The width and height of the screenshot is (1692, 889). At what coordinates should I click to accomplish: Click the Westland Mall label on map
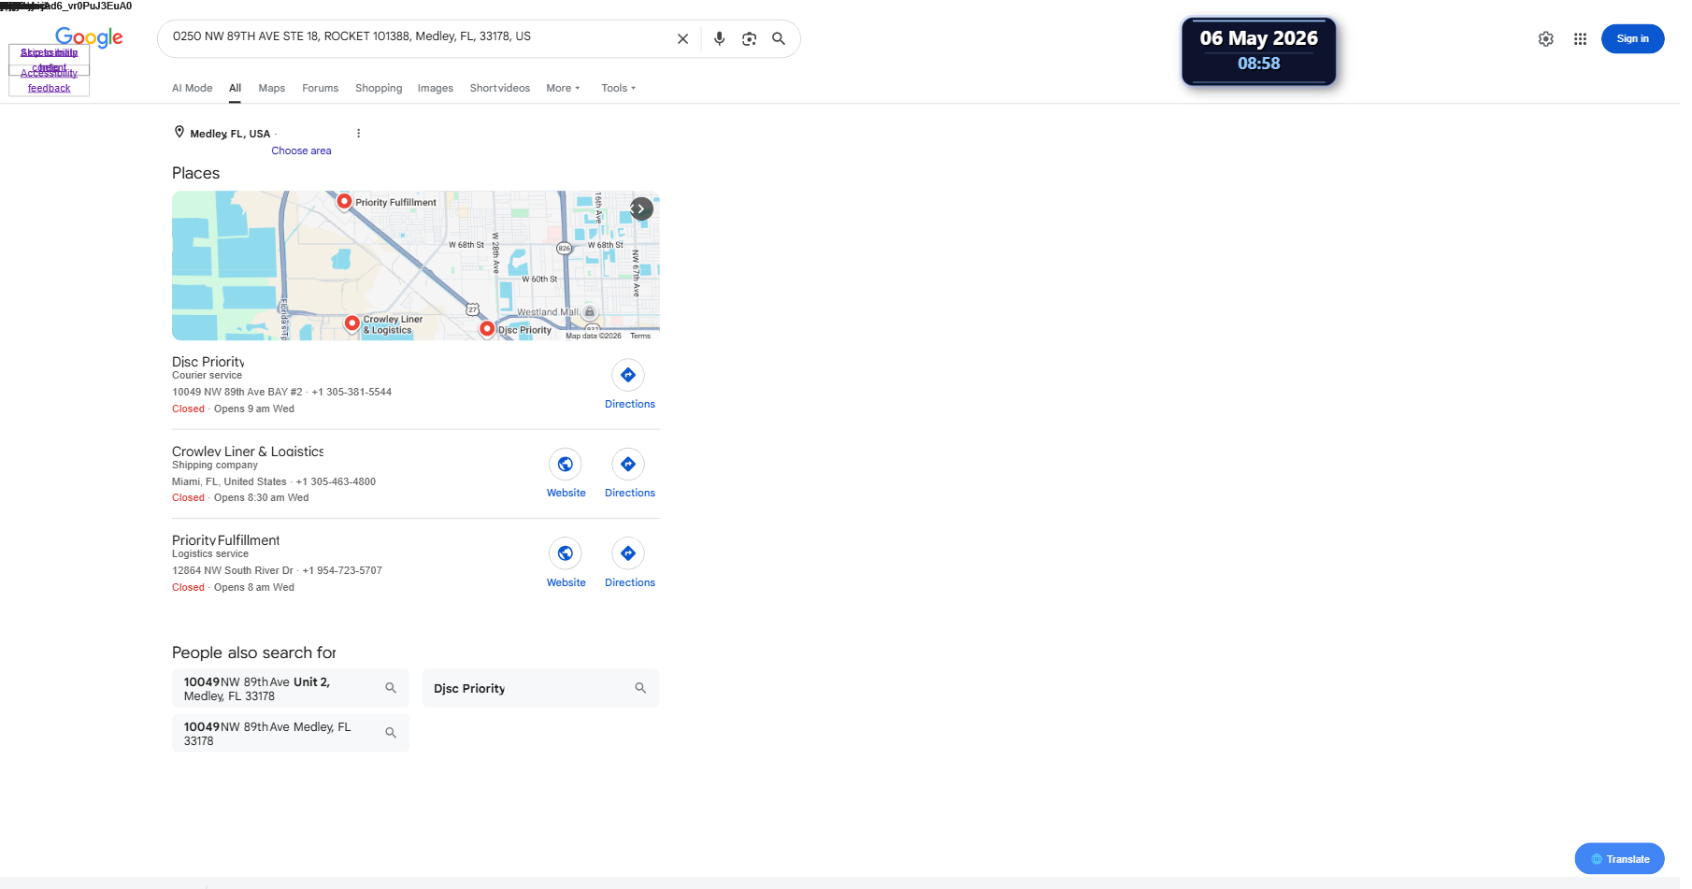548,312
